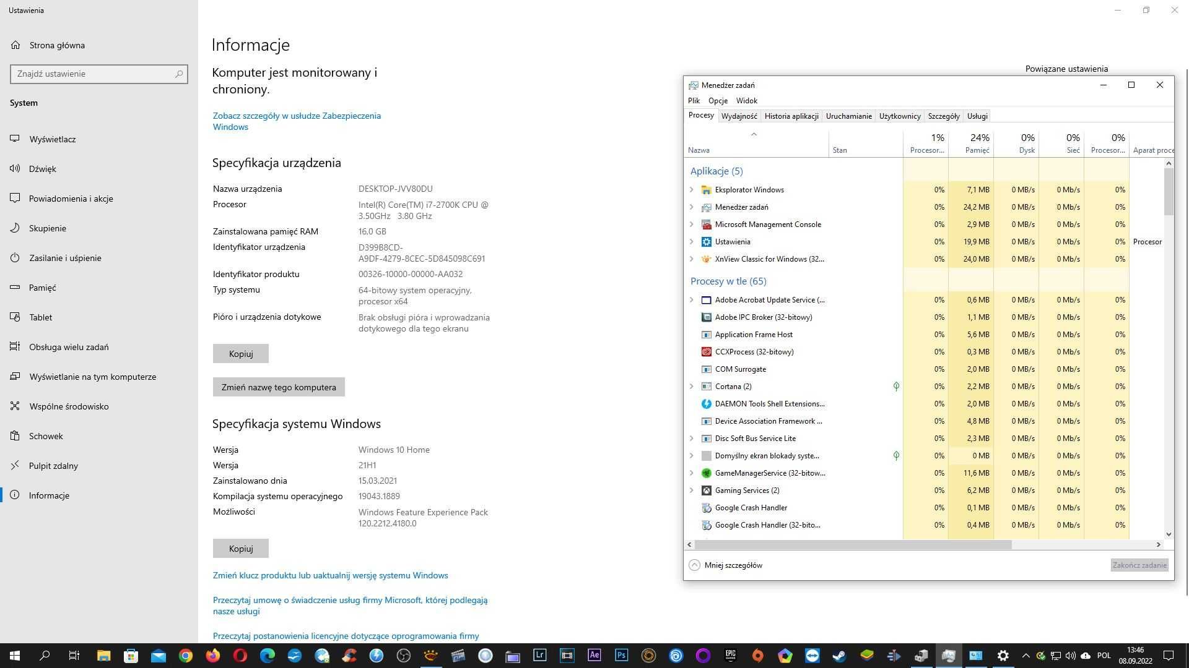Switch to Użytkownicy tab

[x=900, y=116]
